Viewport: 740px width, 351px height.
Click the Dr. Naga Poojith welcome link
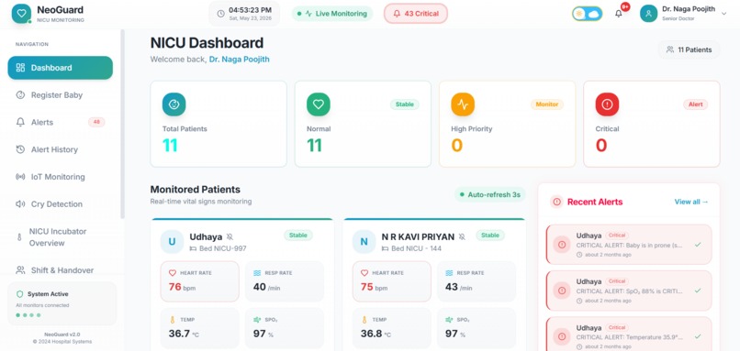point(240,60)
